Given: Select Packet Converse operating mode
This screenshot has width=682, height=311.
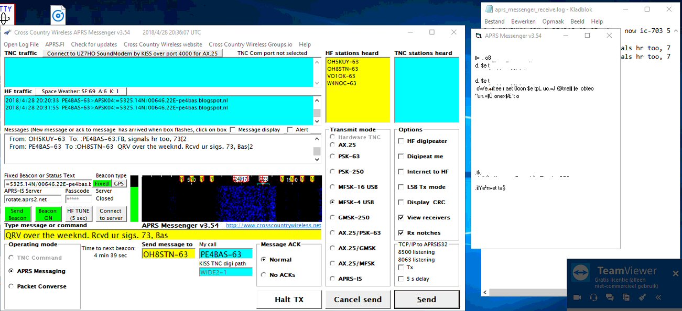Looking at the screenshot, I should point(12,286).
